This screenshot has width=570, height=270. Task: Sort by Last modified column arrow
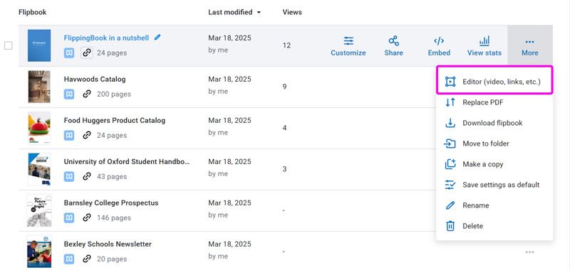(x=259, y=12)
